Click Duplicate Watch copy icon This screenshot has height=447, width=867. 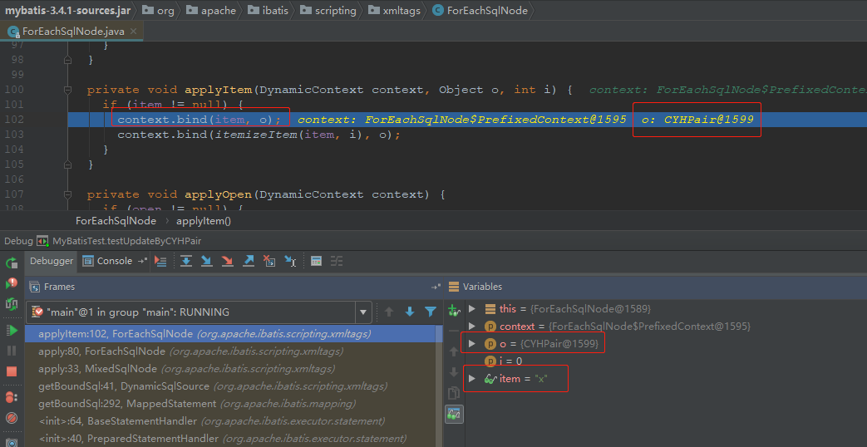(454, 393)
